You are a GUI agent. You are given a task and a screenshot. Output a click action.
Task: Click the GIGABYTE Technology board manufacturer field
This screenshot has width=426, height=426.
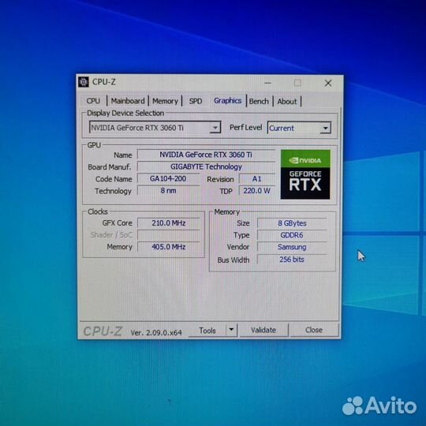click(206, 166)
